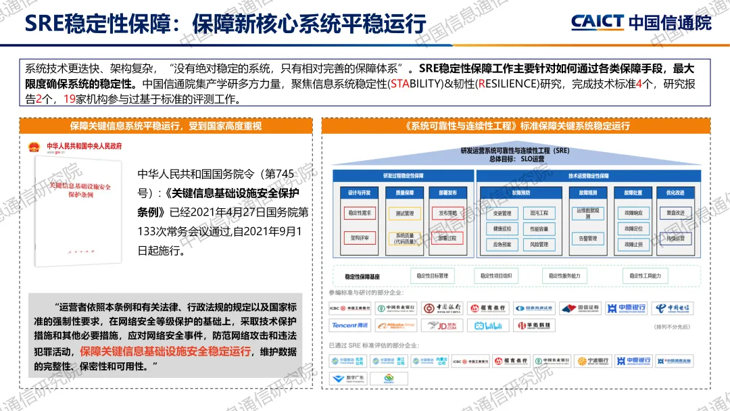Click the Alibaba Group logo
730x411 pixels.
click(395, 325)
